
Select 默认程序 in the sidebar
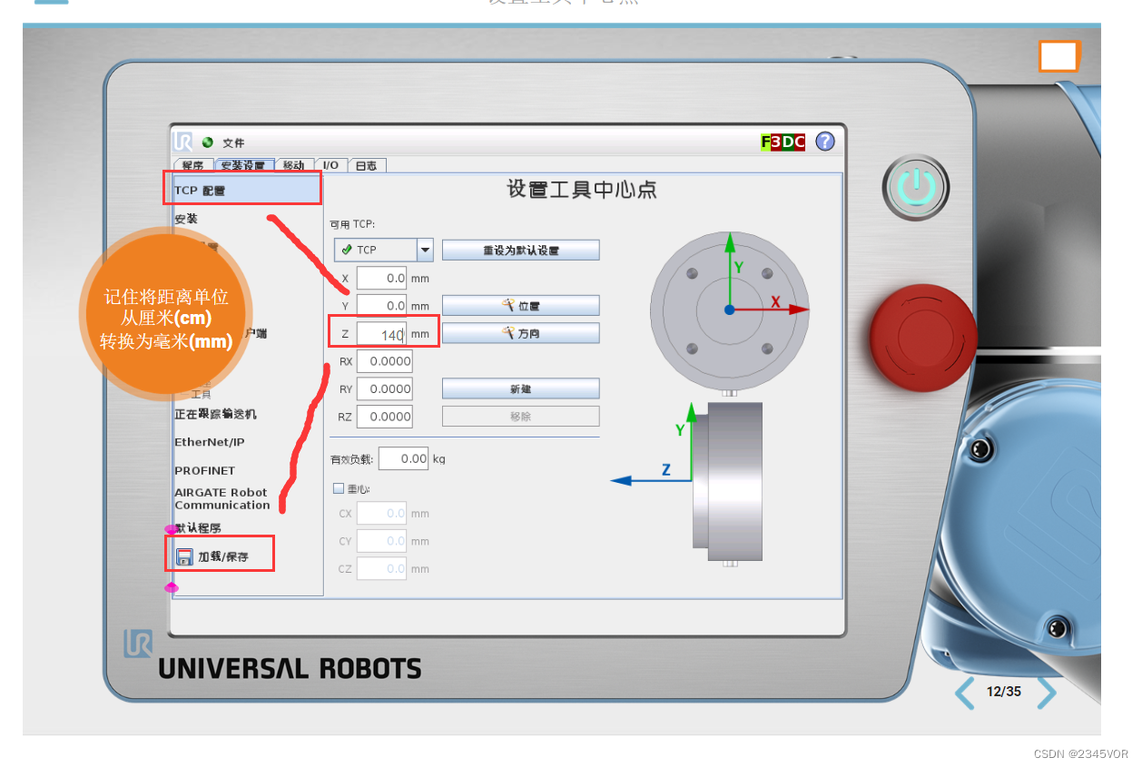198,527
